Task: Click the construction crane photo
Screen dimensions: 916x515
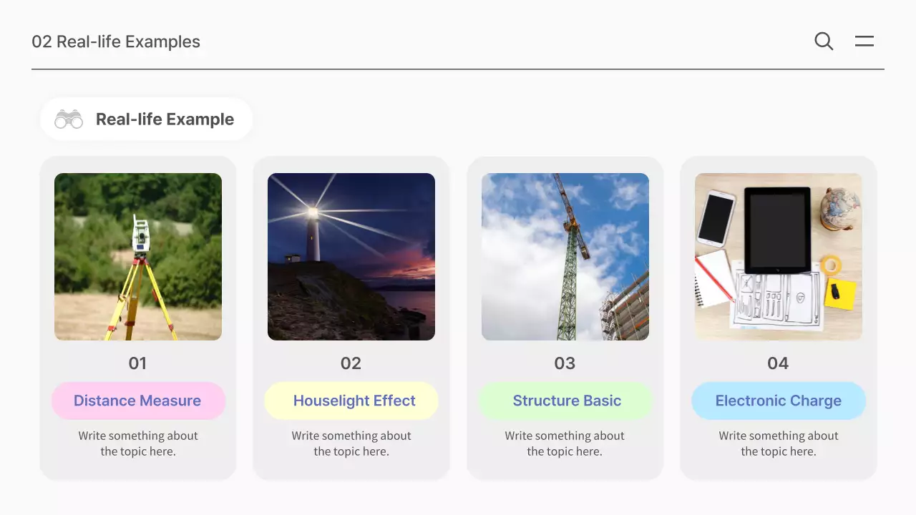Action: coord(565,257)
